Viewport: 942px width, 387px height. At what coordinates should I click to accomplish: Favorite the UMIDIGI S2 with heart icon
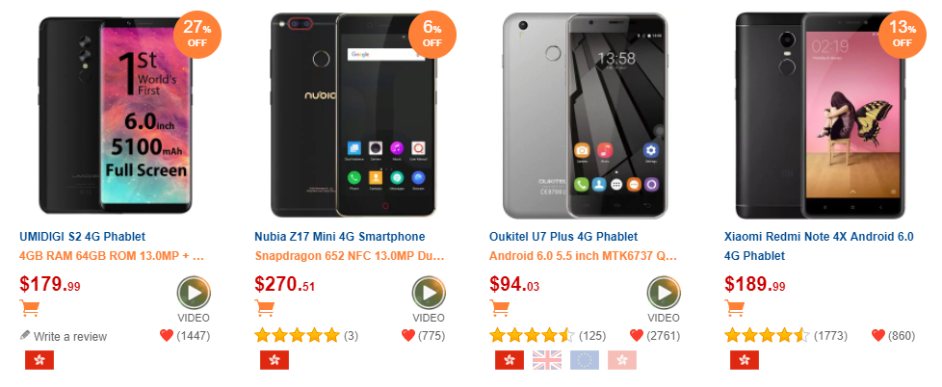click(x=167, y=335)
